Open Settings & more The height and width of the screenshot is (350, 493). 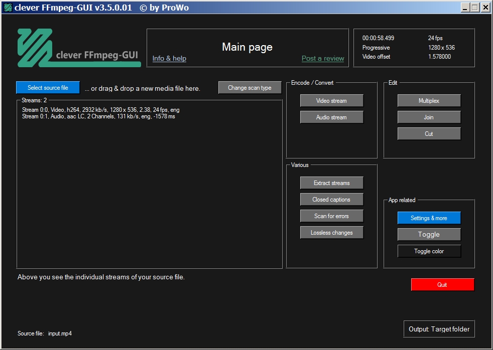click(429, 218)
